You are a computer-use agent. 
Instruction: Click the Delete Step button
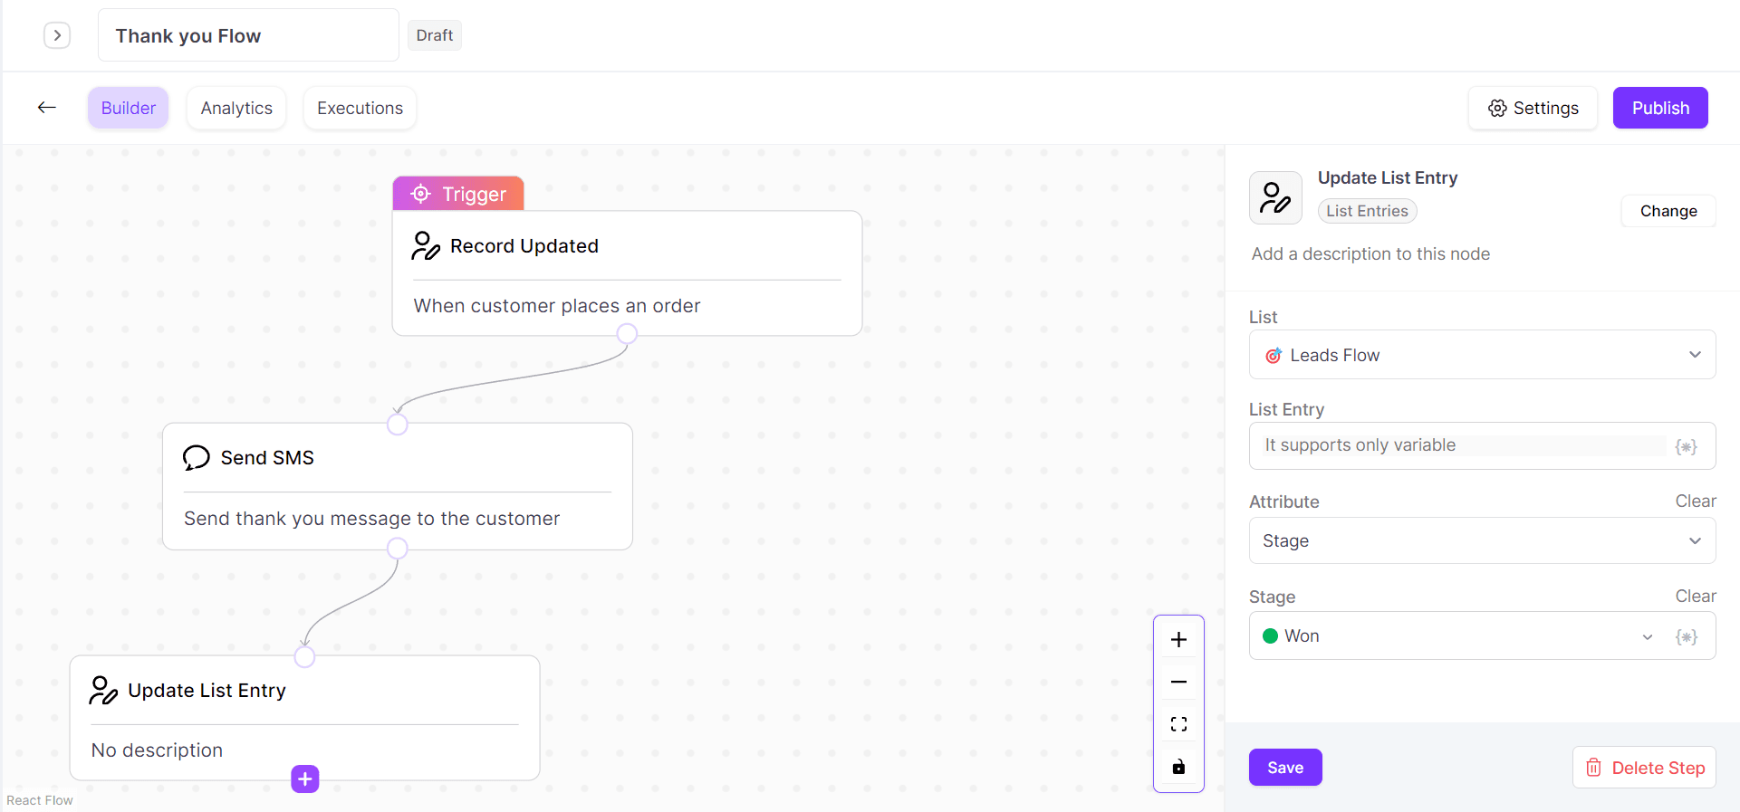coord(1644,768)
